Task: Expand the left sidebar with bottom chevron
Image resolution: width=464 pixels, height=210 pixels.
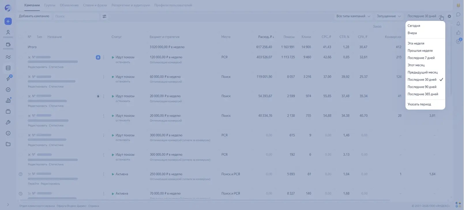Action: 8,205
